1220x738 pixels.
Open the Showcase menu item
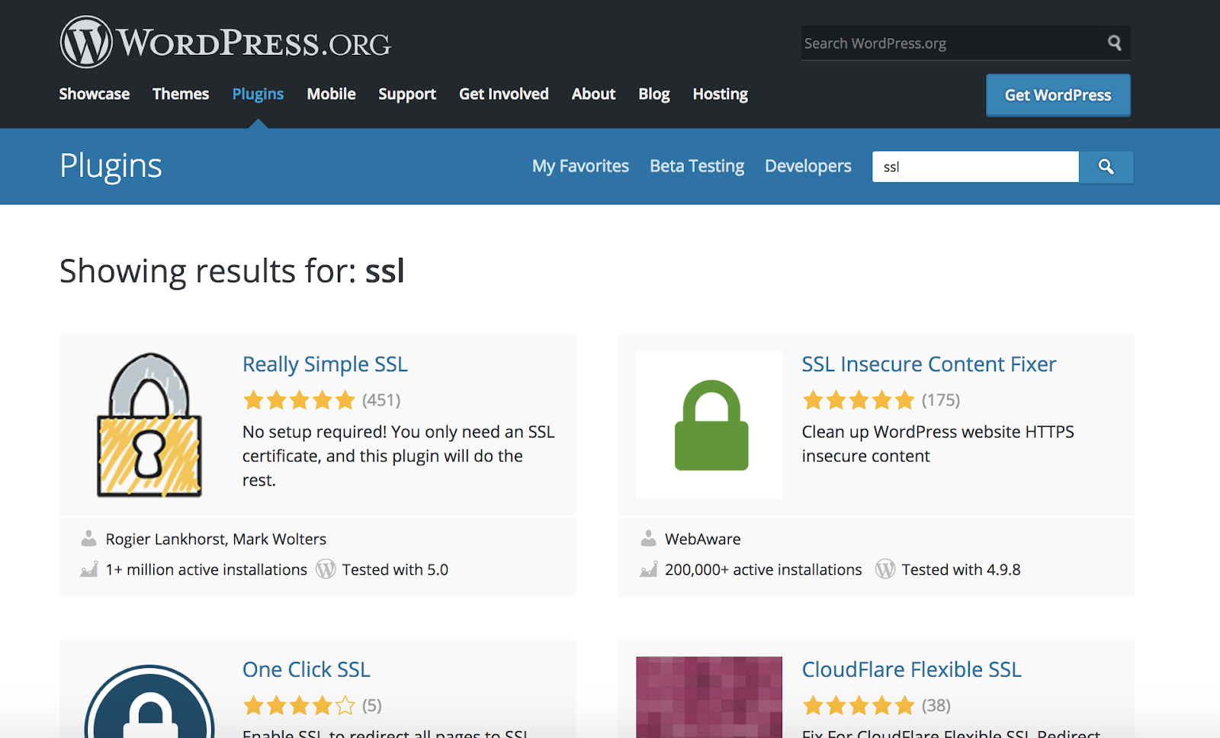coord(95,94)
